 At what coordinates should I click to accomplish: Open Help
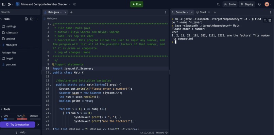pyautogui.click(x=20, y=132)
